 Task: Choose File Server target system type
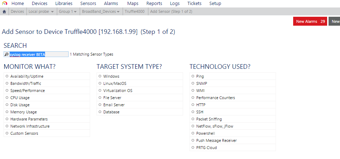(x=140, y=98)
